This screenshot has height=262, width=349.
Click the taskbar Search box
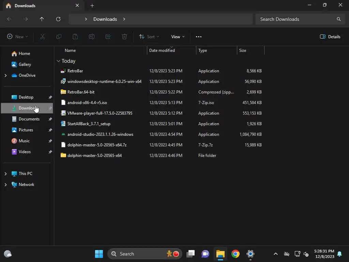point(145,254)
